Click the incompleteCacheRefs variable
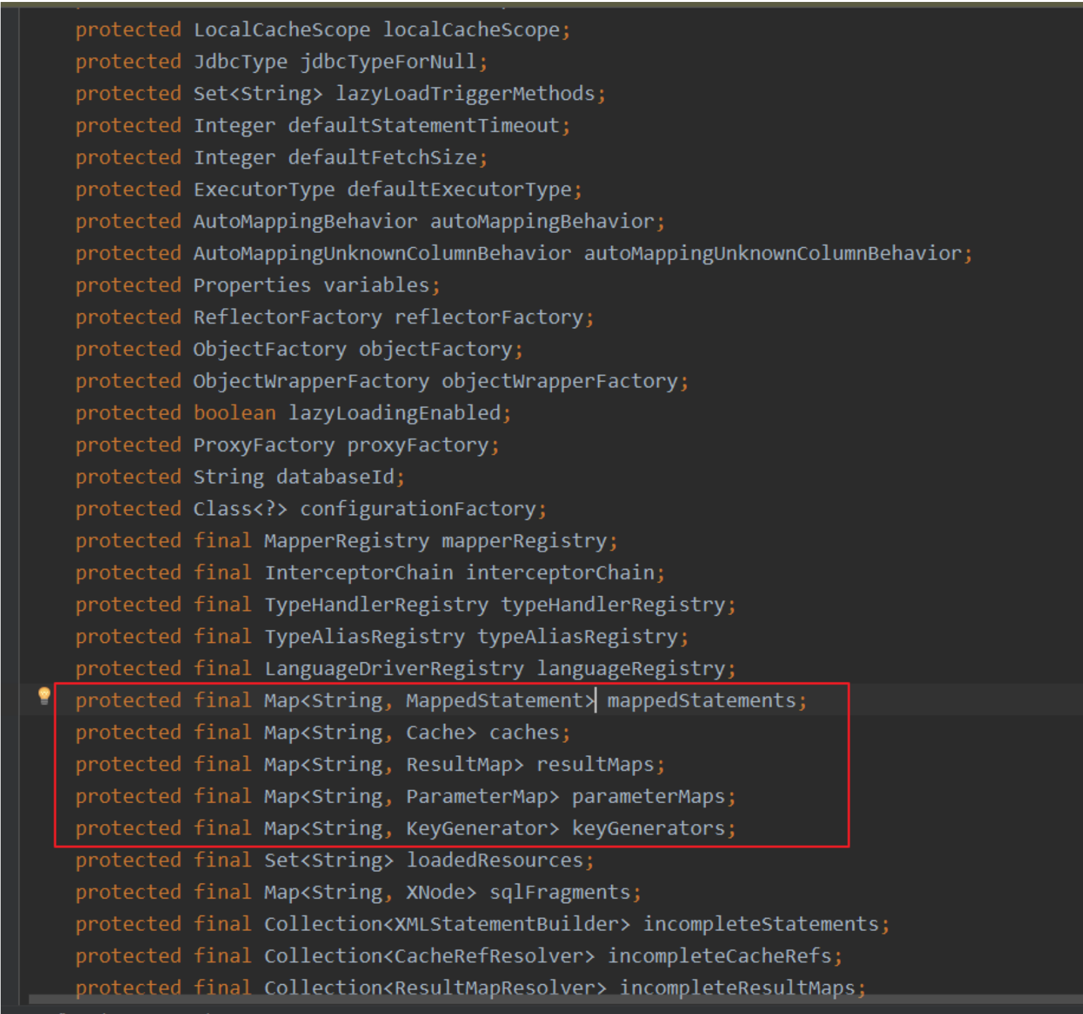The height and width of the screenshot is (1014, 1083). [x=719, y=956]
